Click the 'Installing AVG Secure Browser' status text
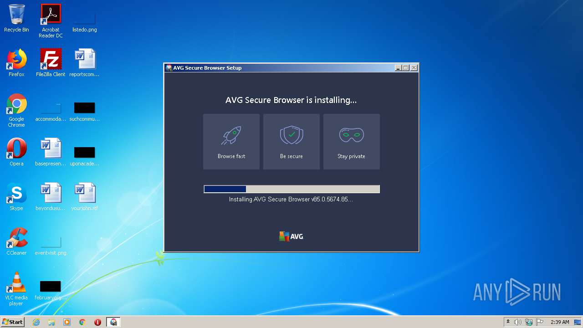 (291, 200)
